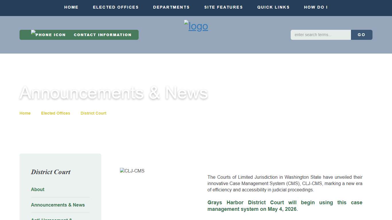
Task: Expand the ELECTED OFFICES dropdown
Action: (x=116, y=7)
